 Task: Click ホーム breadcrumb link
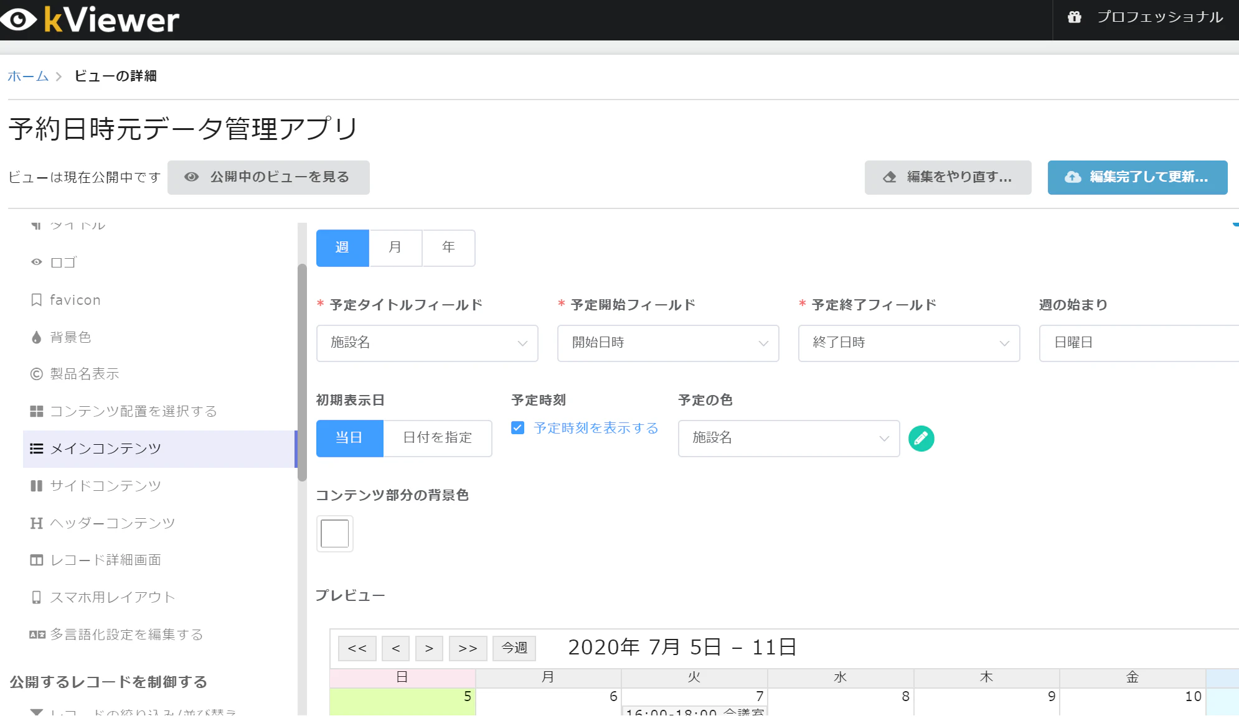[x=28, y=76]
